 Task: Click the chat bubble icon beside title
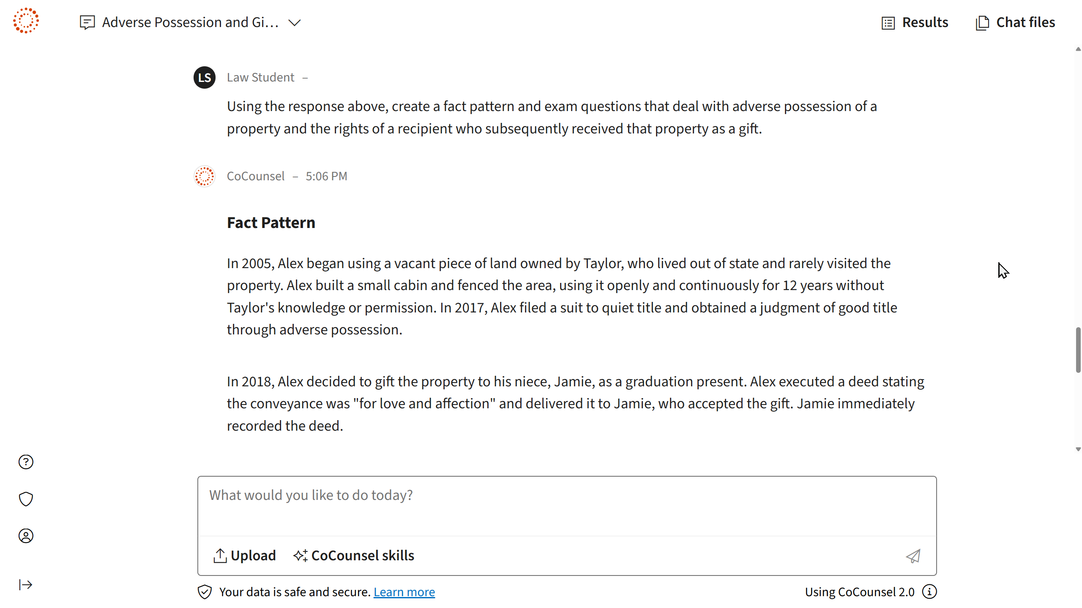87,22
